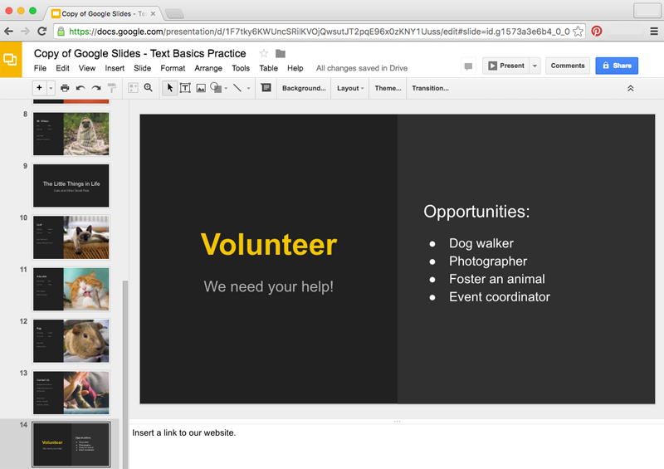Close the Google Slides browser tab

coord(153,13)
